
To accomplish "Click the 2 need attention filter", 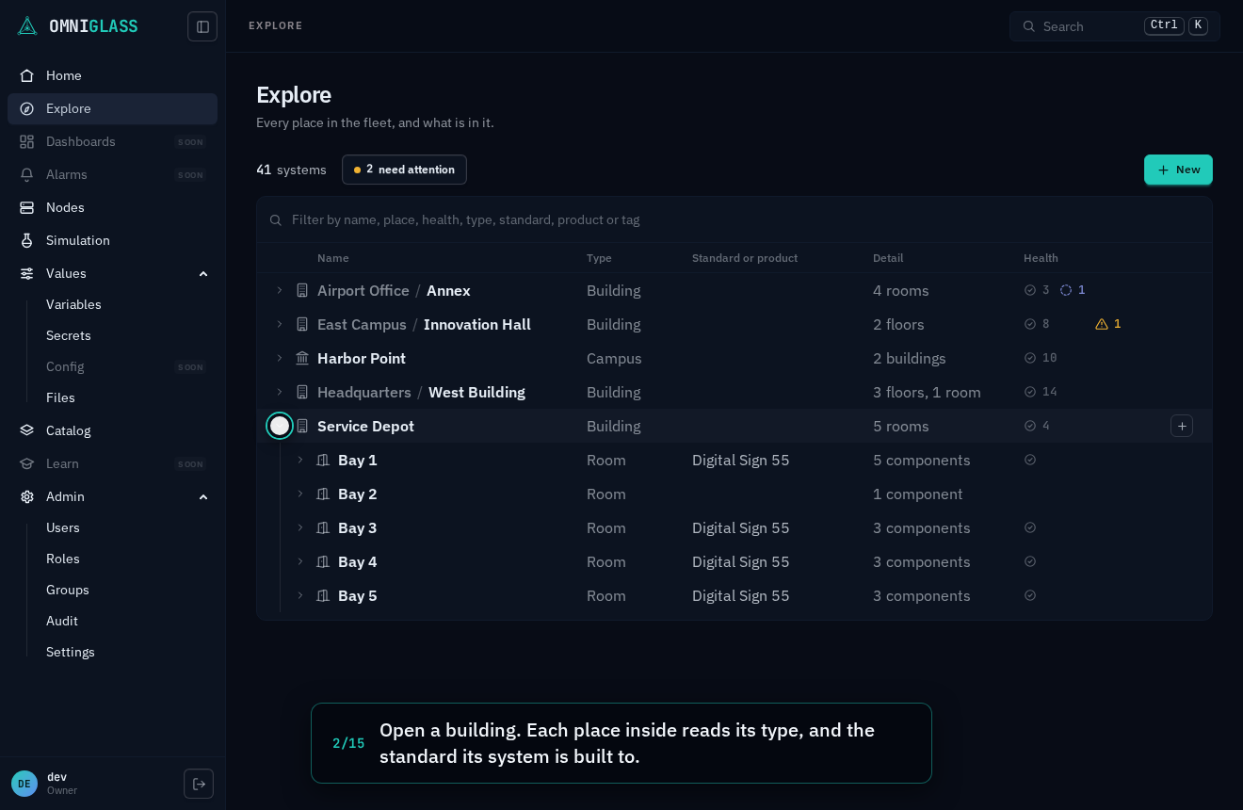I will coord(404,170).
